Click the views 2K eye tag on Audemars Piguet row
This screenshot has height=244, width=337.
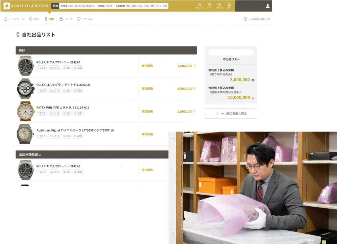pyautogui.click(x=66, y=136)
